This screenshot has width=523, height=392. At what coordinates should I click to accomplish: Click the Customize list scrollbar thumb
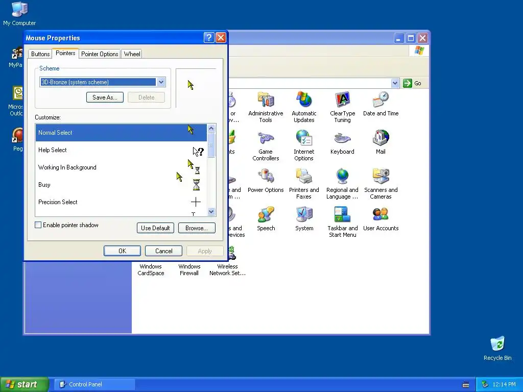211,145
